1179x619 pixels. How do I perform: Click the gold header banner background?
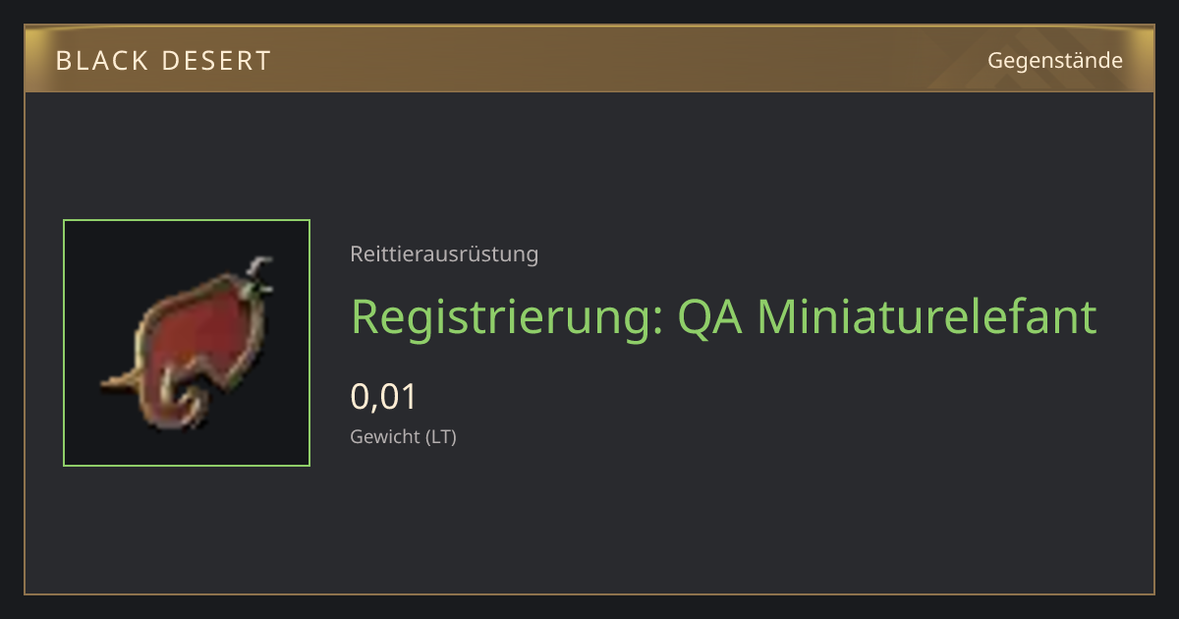click(x=589, y=60)
